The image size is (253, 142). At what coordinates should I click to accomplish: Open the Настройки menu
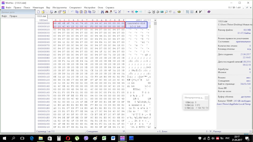click(x=90, y=8)
